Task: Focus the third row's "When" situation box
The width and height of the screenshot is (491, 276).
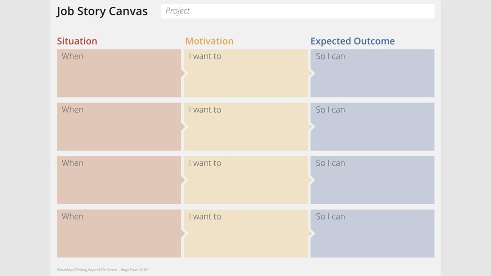Action: click(x=119, y=180)
